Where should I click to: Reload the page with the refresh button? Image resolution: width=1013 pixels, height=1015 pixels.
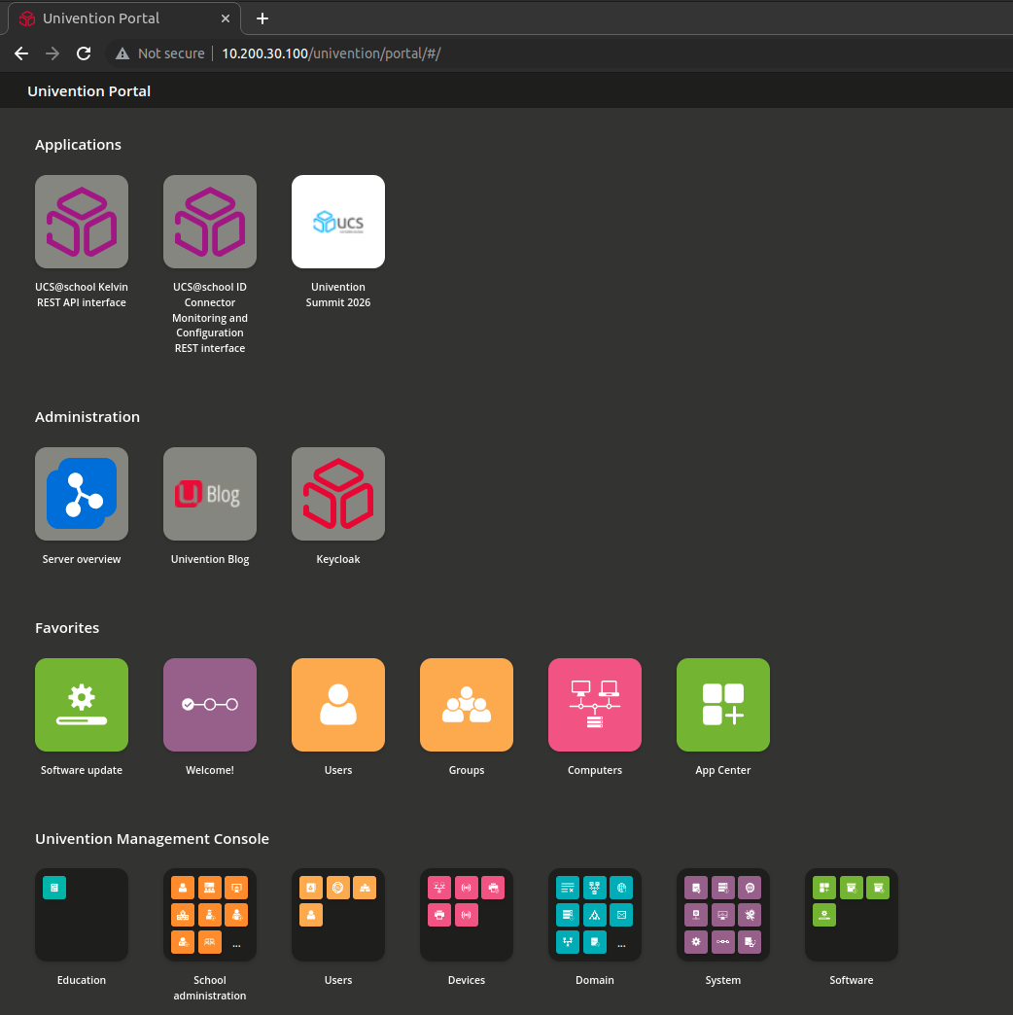click(84, 53)
